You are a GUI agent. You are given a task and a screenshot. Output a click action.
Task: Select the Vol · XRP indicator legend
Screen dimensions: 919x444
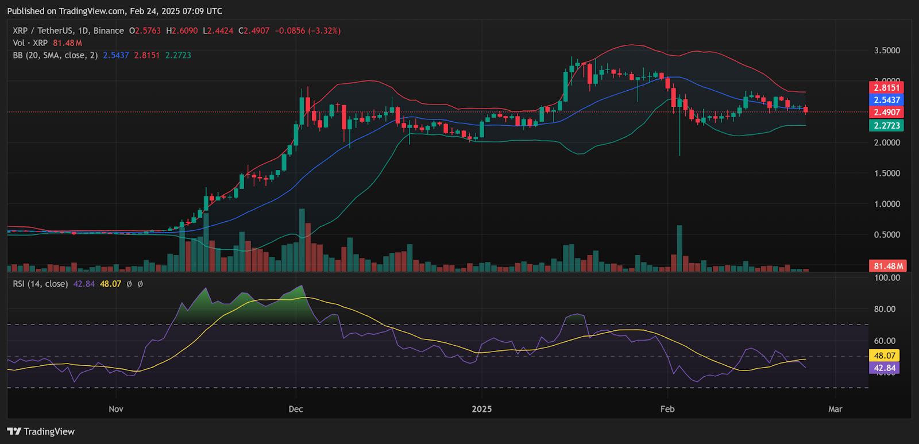30,43
